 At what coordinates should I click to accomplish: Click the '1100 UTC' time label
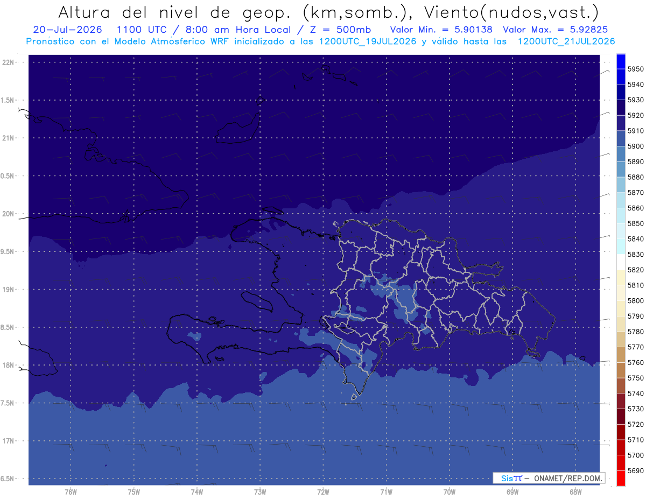(141, 30)
